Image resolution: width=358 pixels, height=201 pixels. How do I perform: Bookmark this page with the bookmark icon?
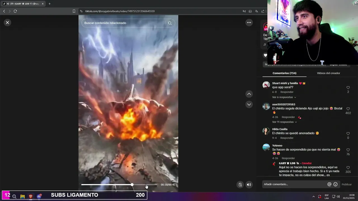point(74,11)
